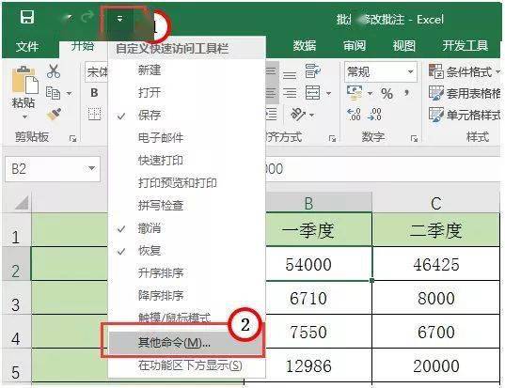The height and width of the screenshot is (388, 505).
Task: Toggle Bold formatting
Action: [x=94, y=93]
